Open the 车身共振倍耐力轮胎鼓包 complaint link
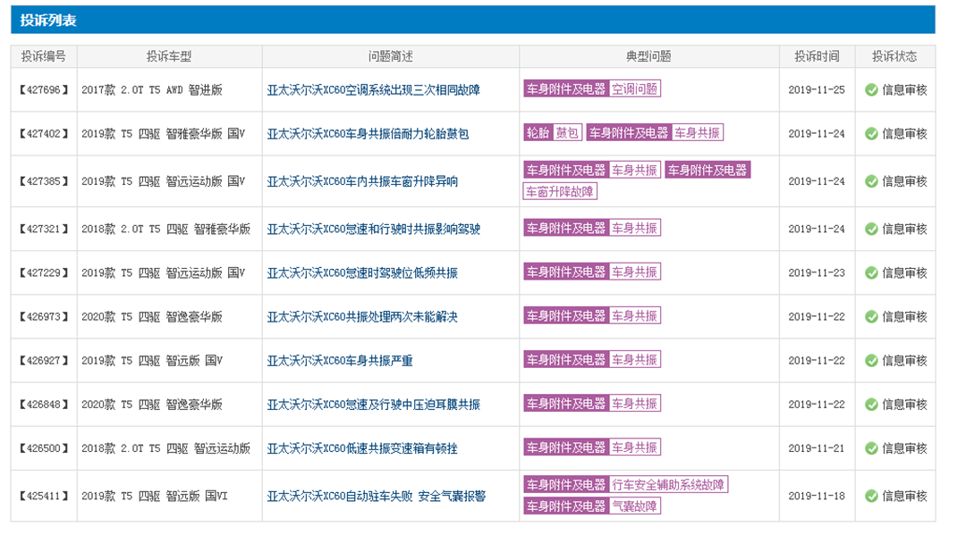This screenshot has height=535, width=966. 368,134
